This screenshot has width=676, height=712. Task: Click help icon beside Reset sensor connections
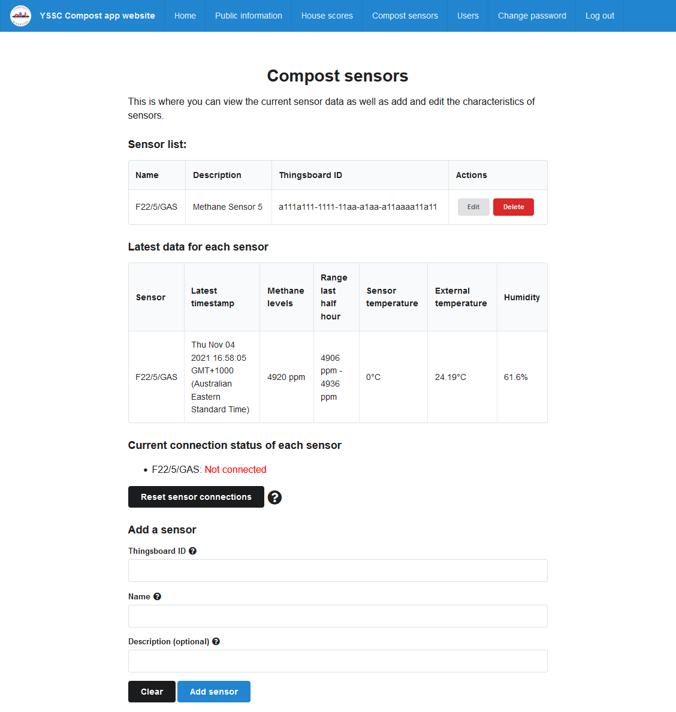pyautogui.click(x=274, y=497)
